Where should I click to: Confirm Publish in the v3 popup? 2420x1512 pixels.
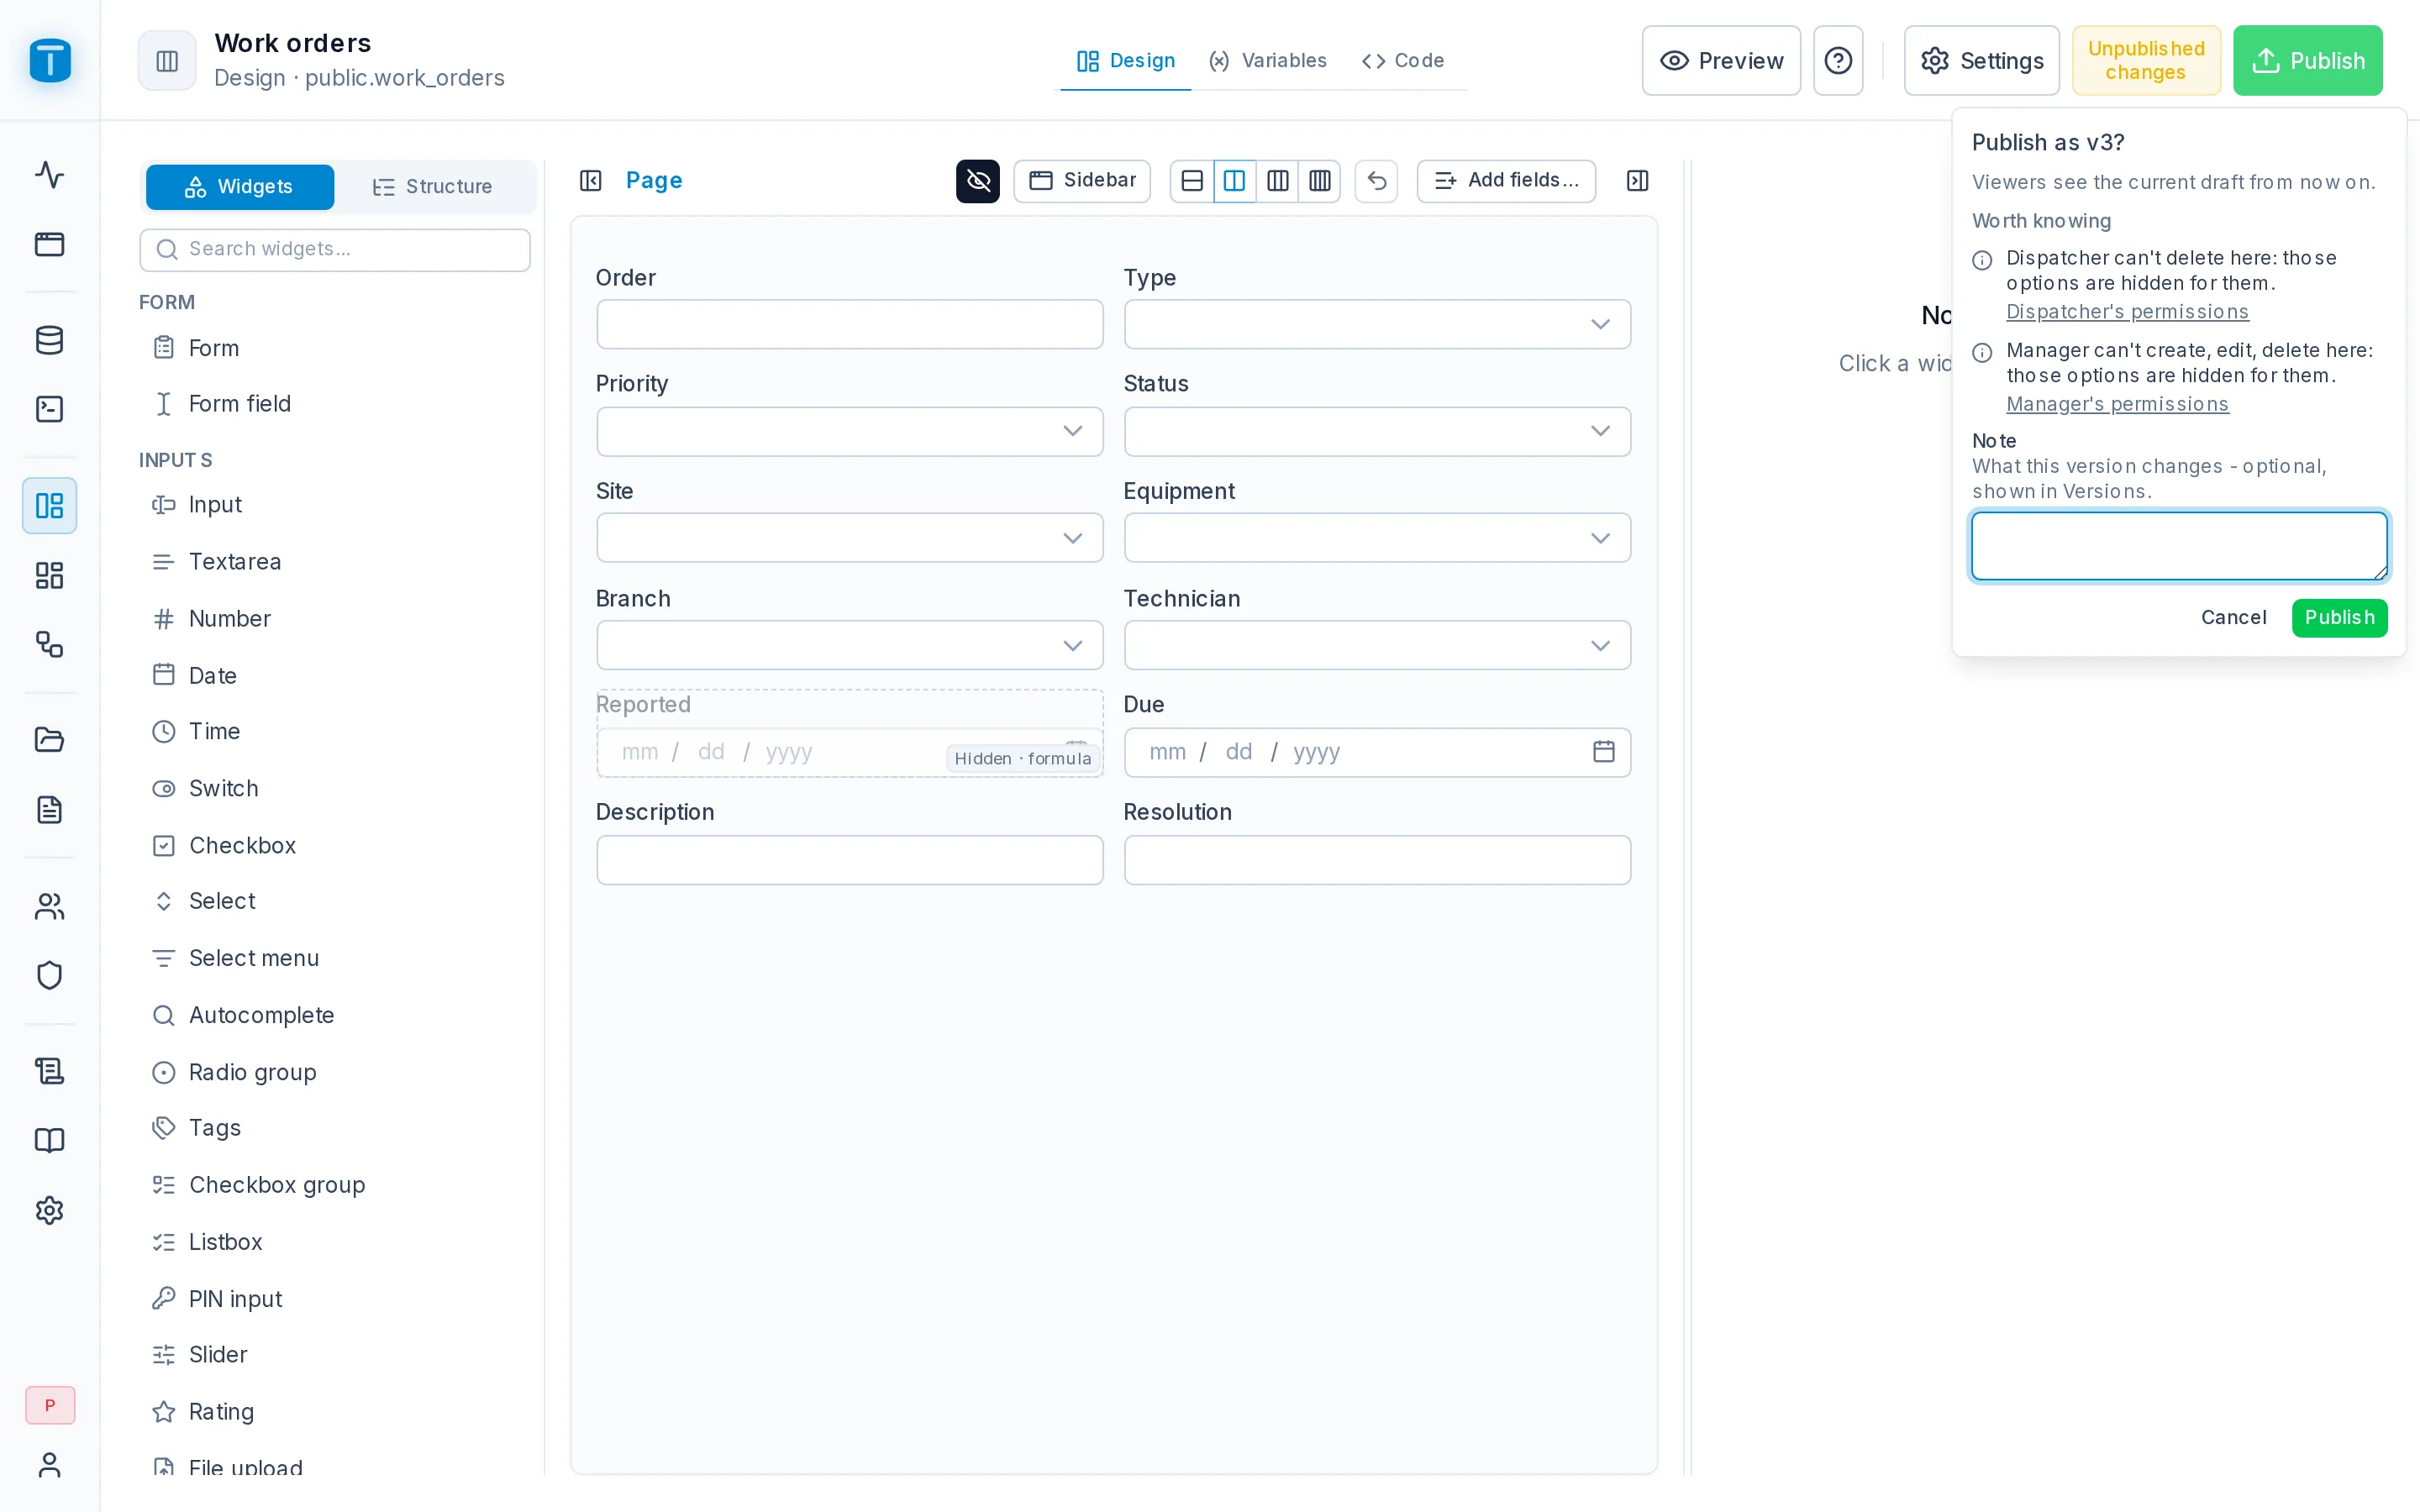(x=2339, y=617)
